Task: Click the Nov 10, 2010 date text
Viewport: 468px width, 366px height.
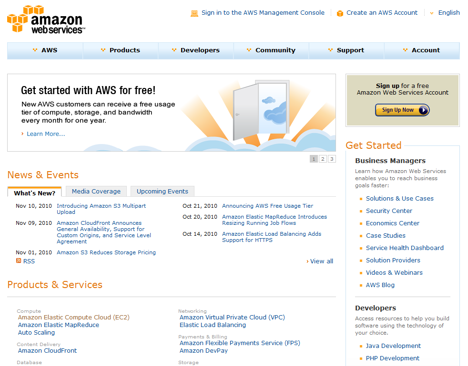Action: pyautogui.click(x=34, y=206)
